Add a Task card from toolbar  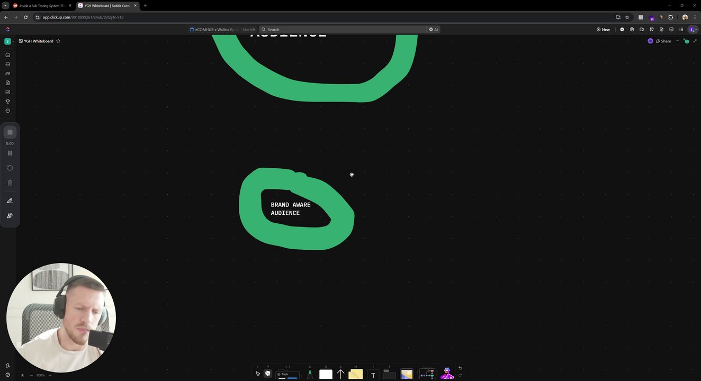[x=288, y=375]
